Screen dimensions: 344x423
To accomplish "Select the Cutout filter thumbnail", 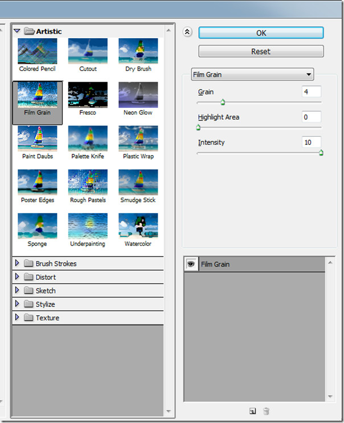I will coord(88,51).
